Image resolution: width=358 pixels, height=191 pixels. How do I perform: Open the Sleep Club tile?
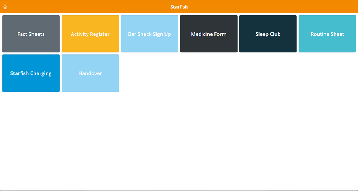click(268, 34)
